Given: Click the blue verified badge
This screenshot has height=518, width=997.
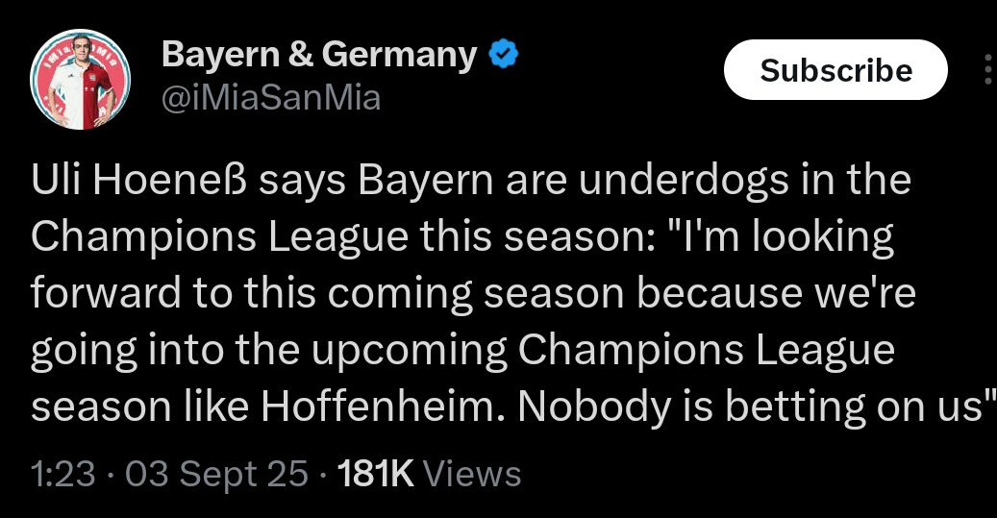Looking at the screenshot, I should click(506, 55).
